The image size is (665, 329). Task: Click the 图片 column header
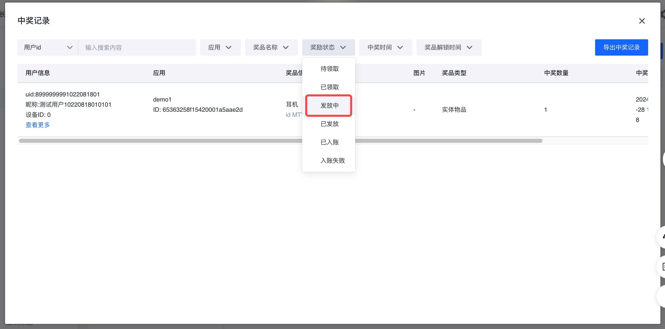click(419, 73)
